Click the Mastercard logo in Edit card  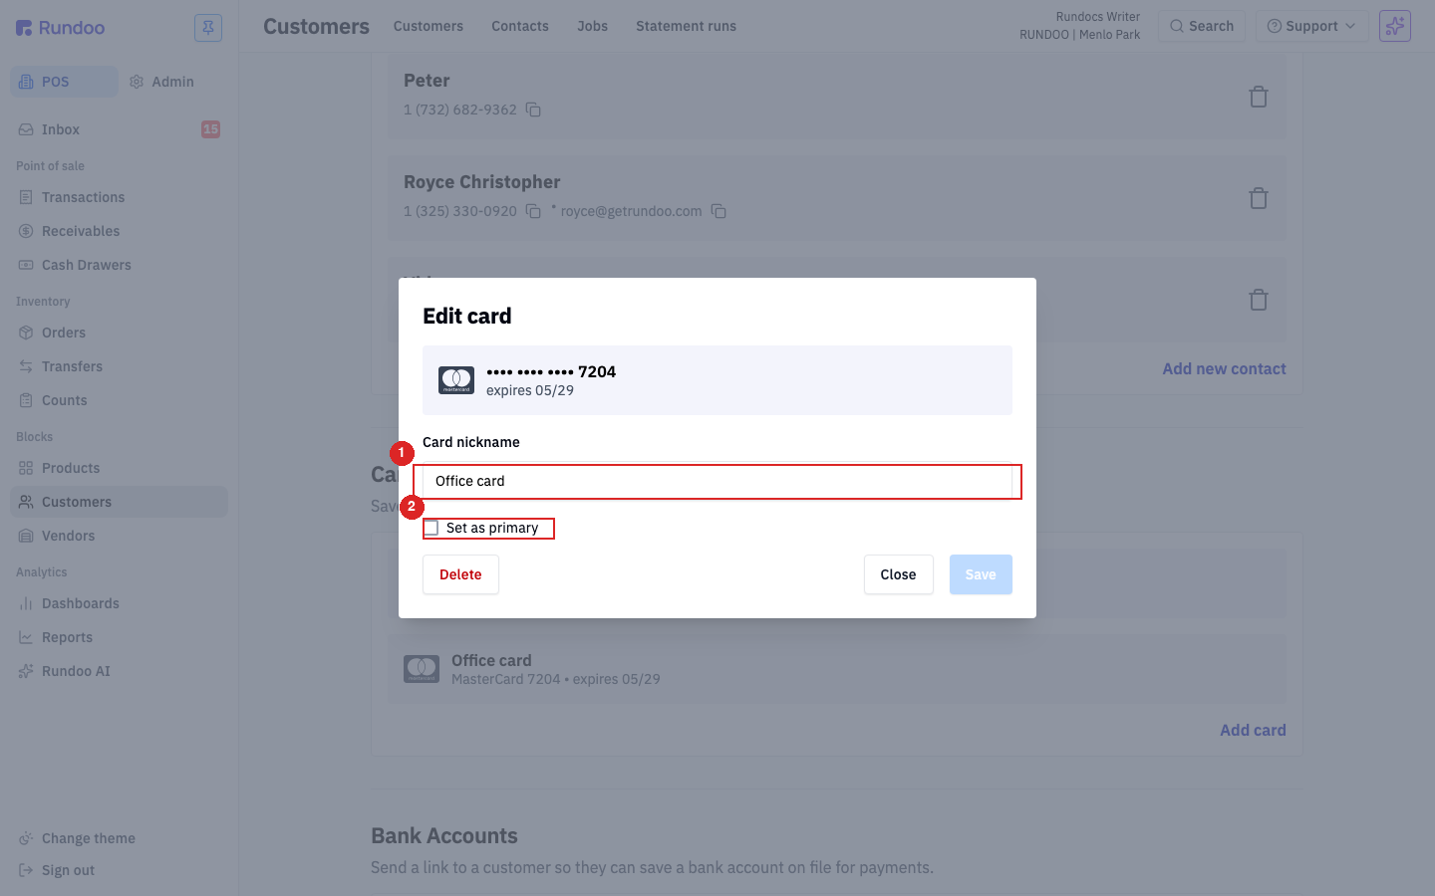tap(456, 380)
